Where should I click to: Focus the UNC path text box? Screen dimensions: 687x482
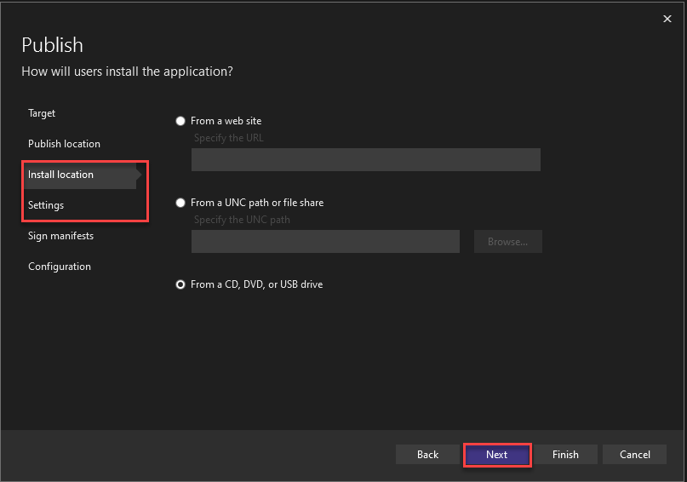pyautogui.click(x=325, y=242)
